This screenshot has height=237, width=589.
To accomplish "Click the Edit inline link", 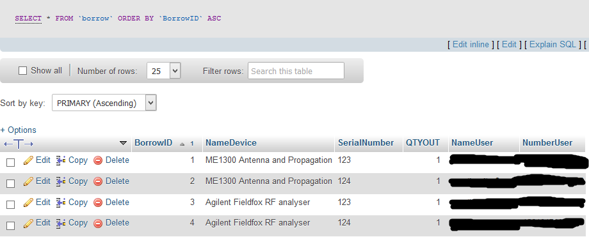I will pyautogui.click(x=471, y=44).
